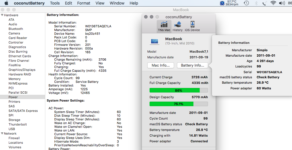Select FireWire in the sidebar
The height and width of the screenshot is (150, 292).
(x=15, y=65)
